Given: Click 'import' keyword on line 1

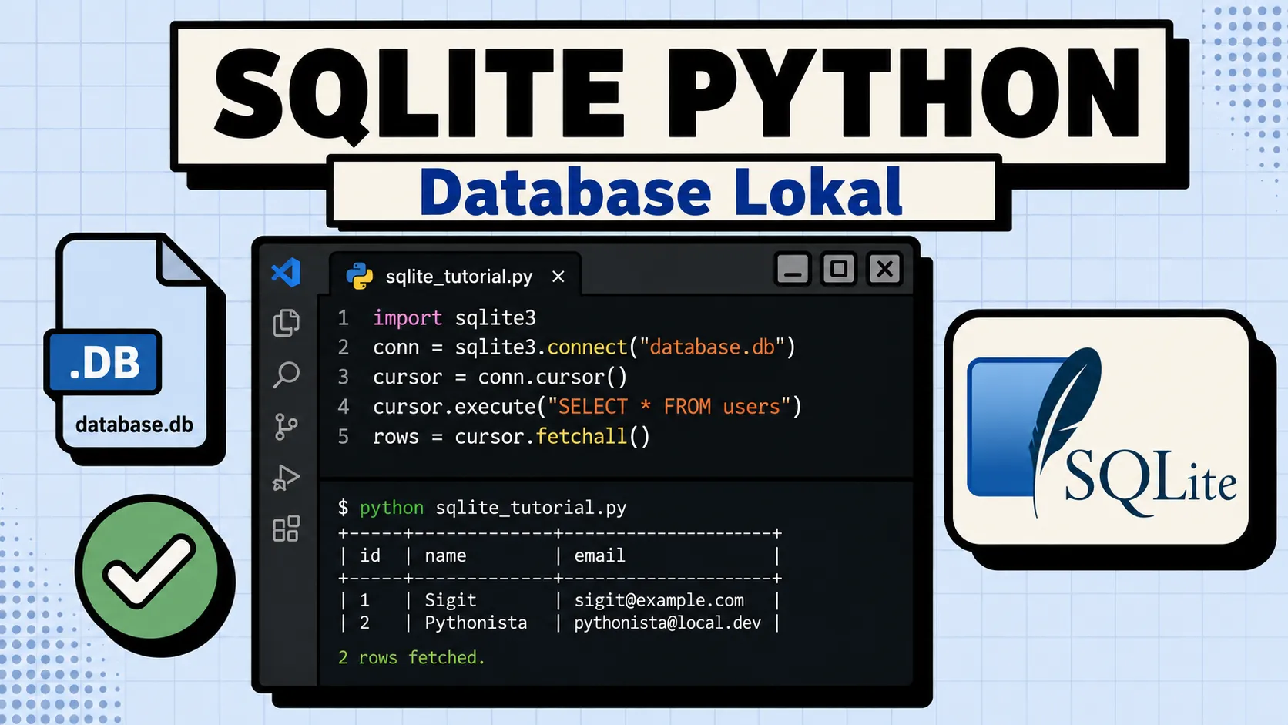Looking at the screenshot, I should [x=408, y=317].
